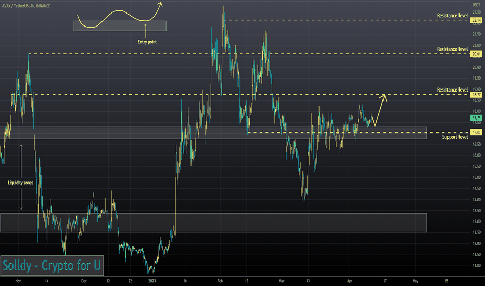
Task: Click the 21.00 value on the price axis
Action: pos(476,45)
